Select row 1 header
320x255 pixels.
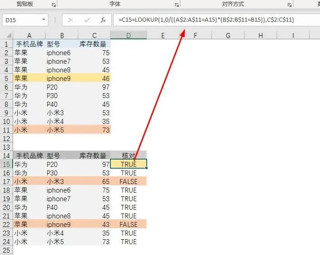point(6,44)
